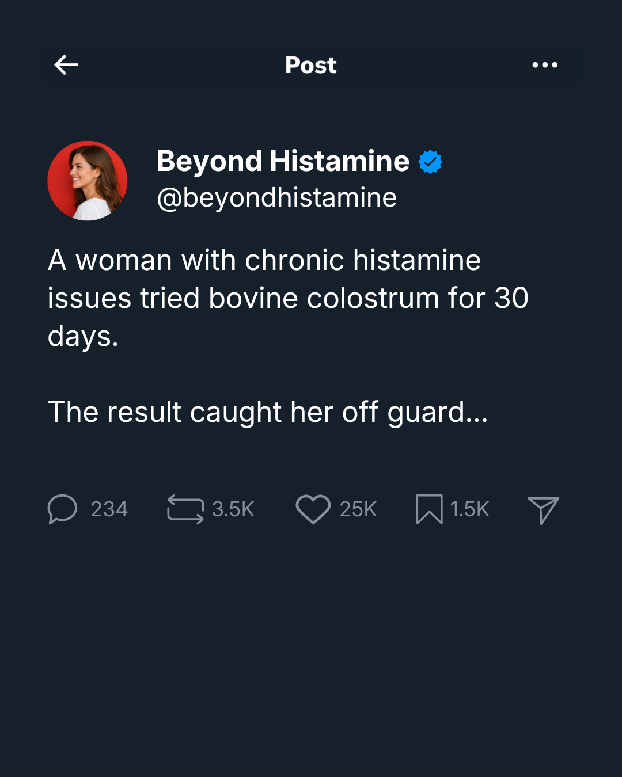
Task: Click the blue verified badge
Action: (x=430, y=162)
